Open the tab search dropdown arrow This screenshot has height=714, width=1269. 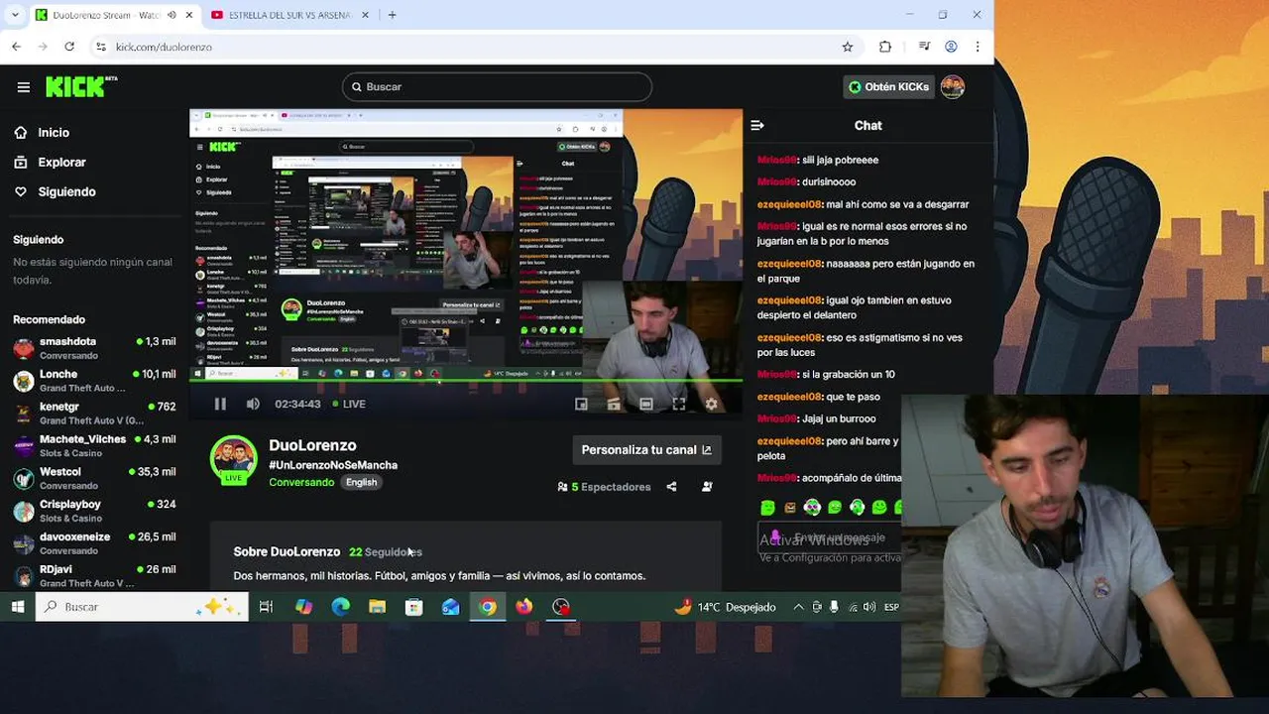coord(15,15)
